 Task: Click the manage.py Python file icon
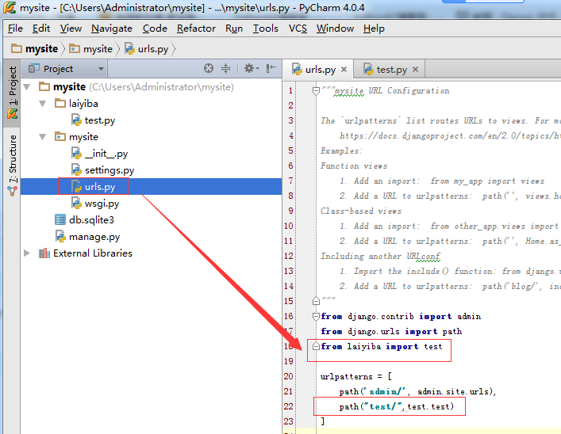point(60,236)
